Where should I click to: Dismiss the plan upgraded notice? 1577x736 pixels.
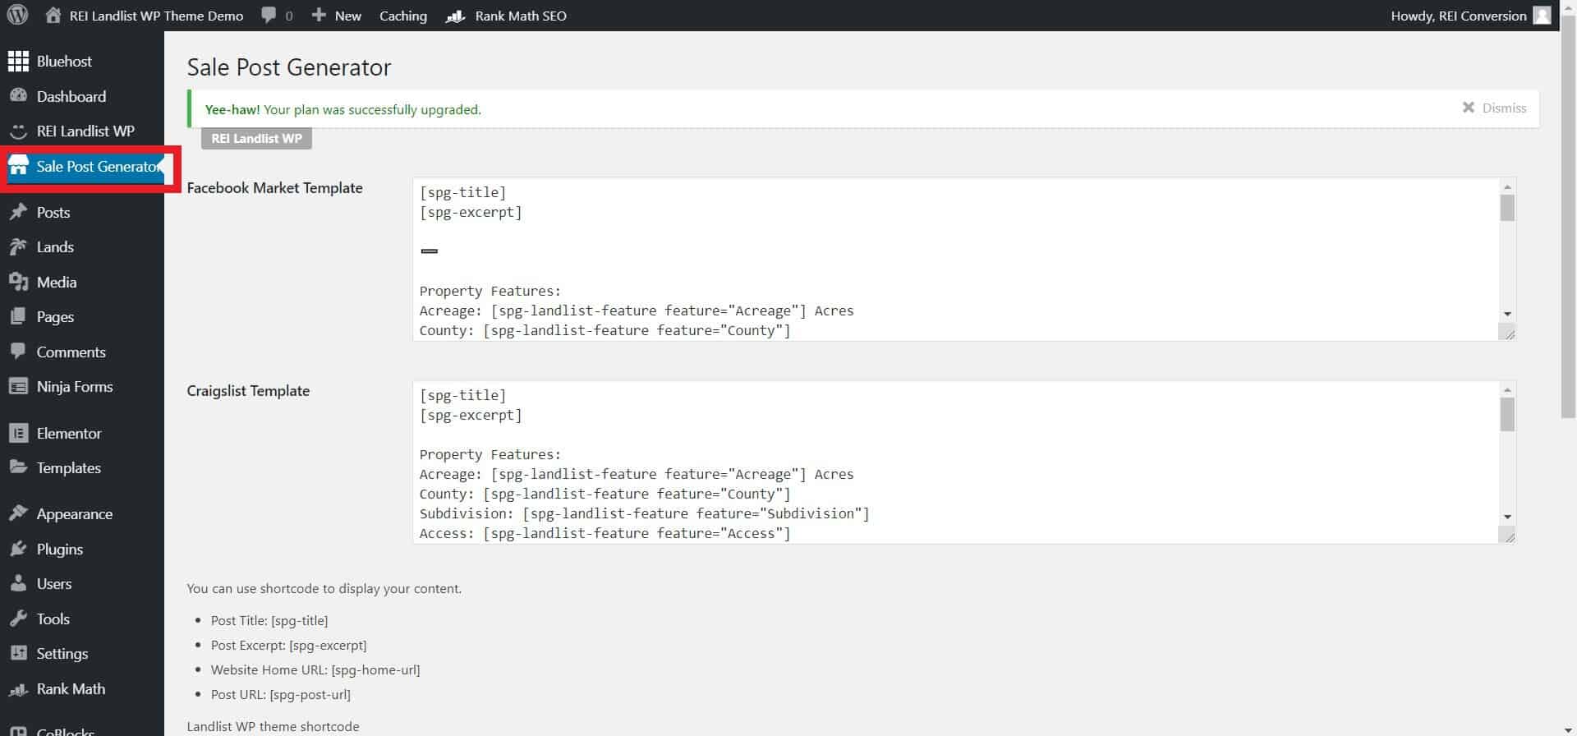[x=1495, y=108]
